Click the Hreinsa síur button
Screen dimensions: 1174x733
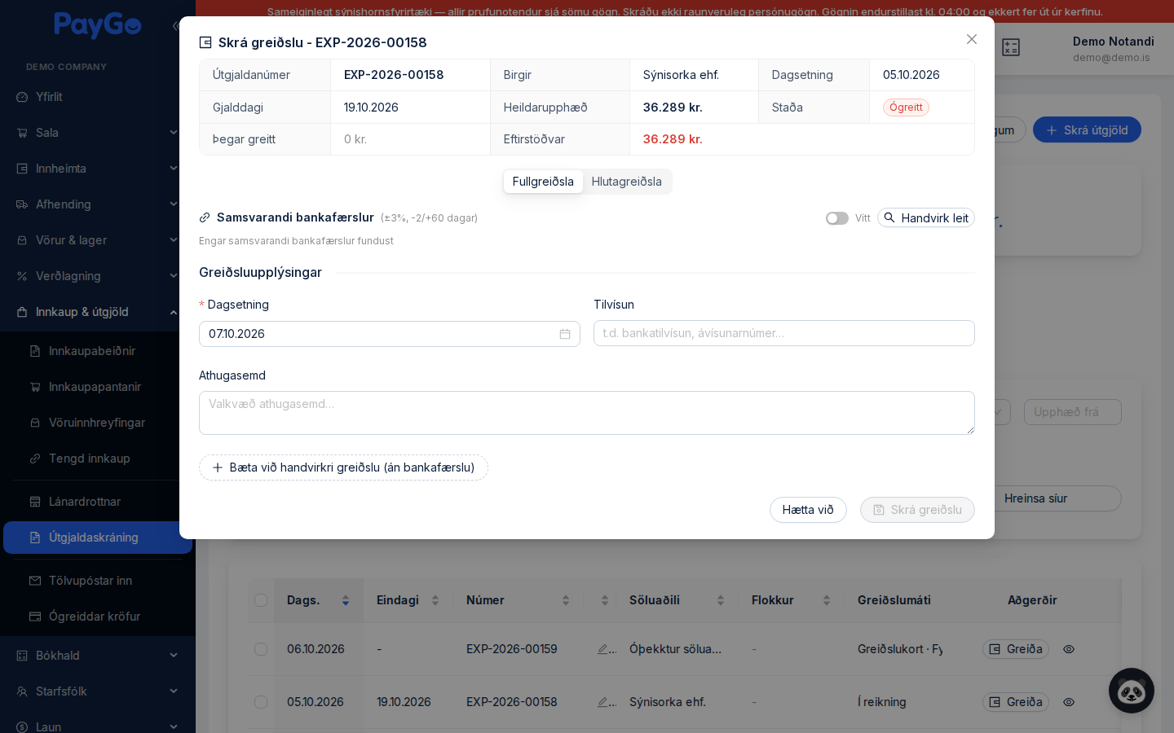tap(1035, 498)
